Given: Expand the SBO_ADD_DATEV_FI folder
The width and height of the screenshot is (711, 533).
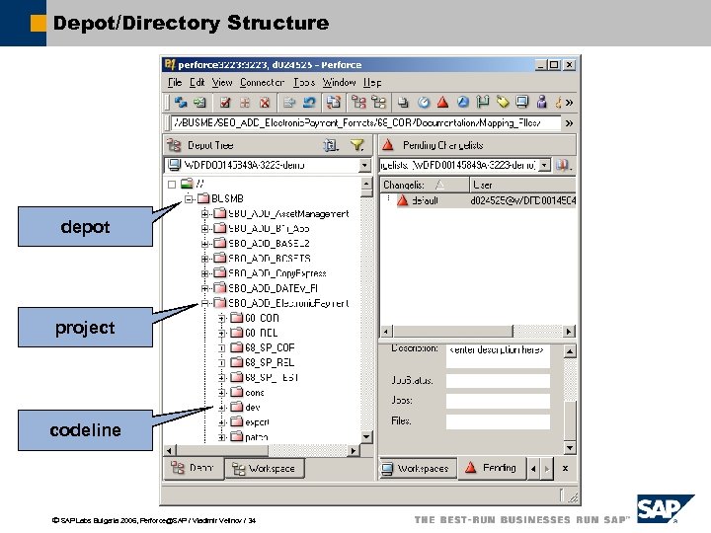Looking at the screenshot, I should point(205,288).
